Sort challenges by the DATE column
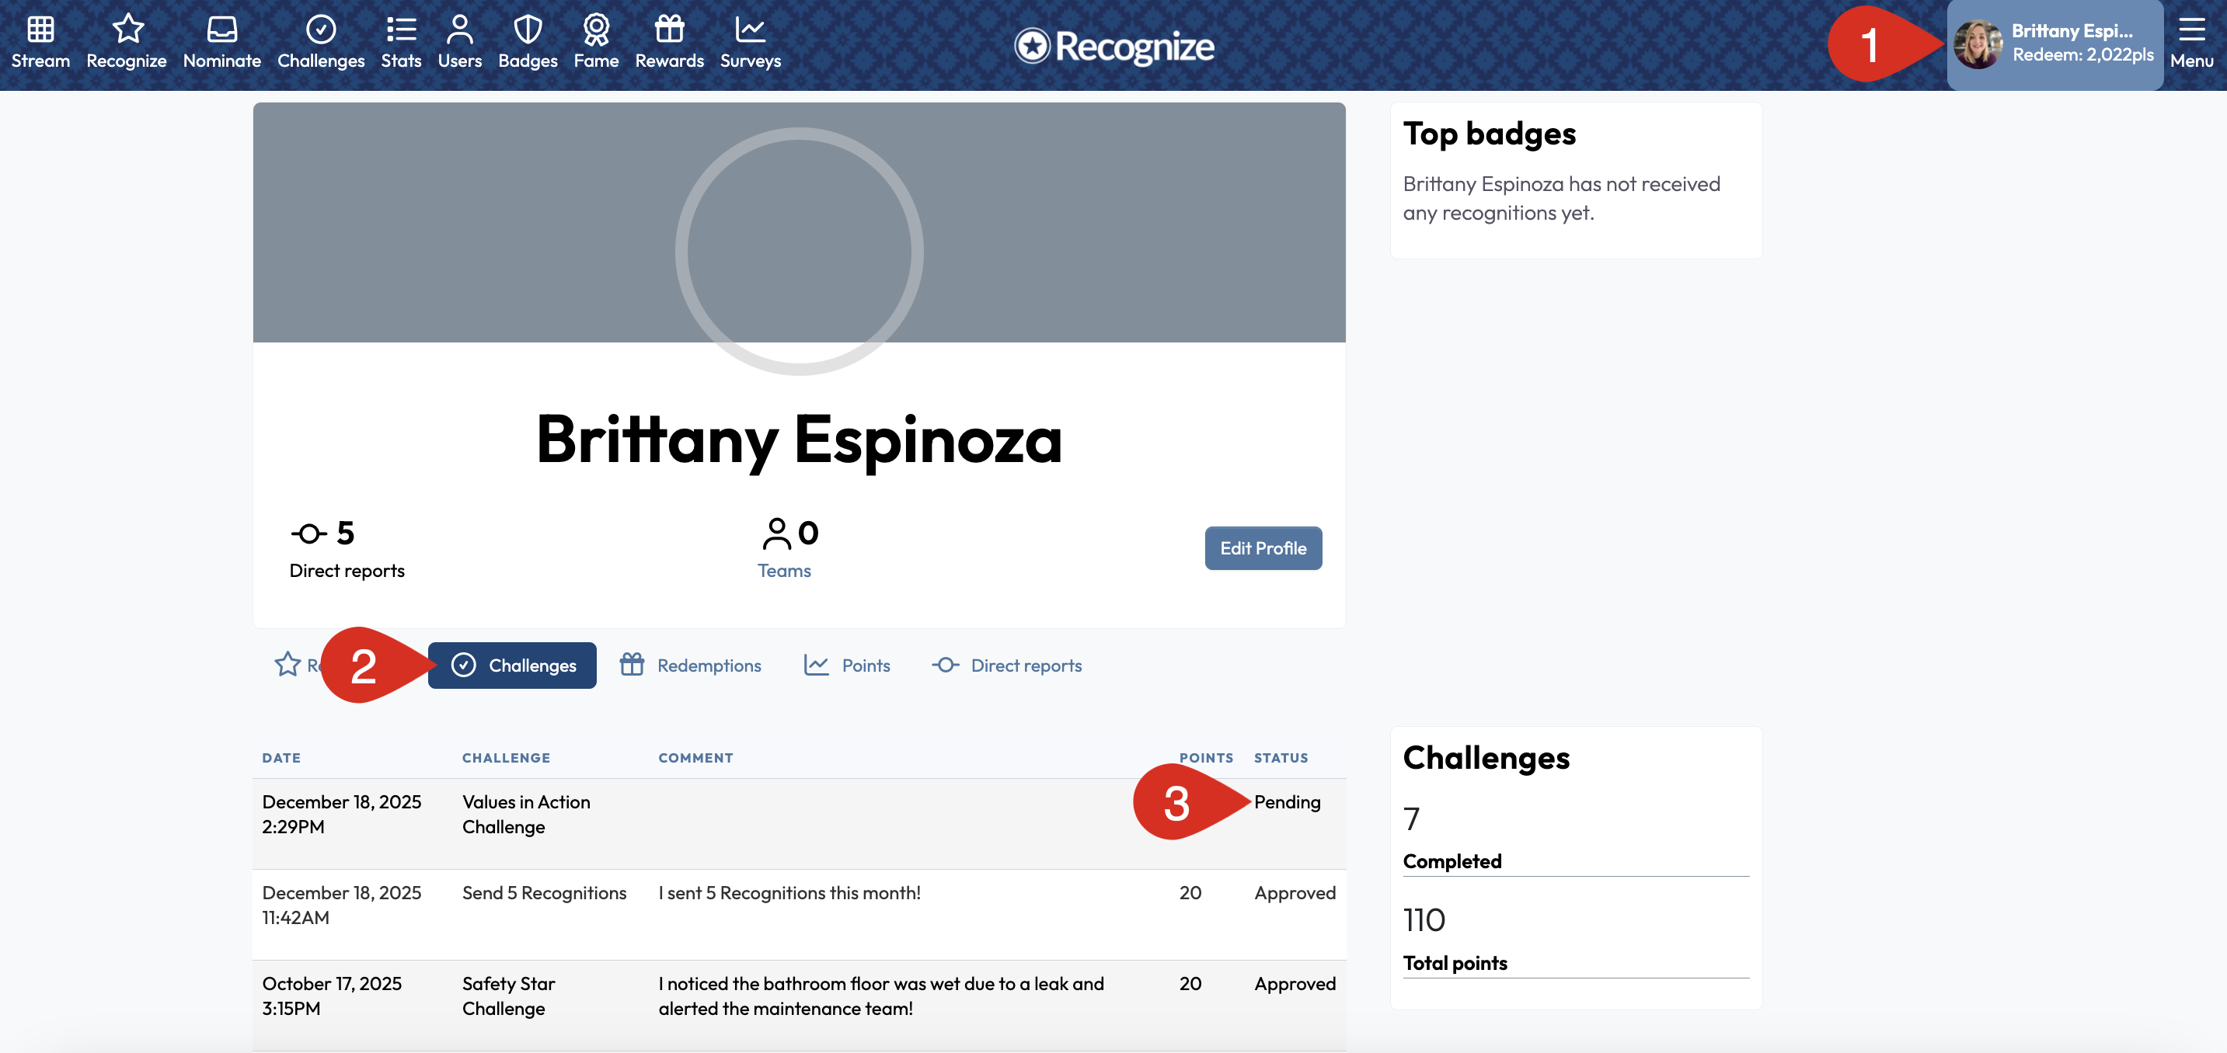Image resolution: width=2227 pixels, height=1053 pixels. click(281, 758)
